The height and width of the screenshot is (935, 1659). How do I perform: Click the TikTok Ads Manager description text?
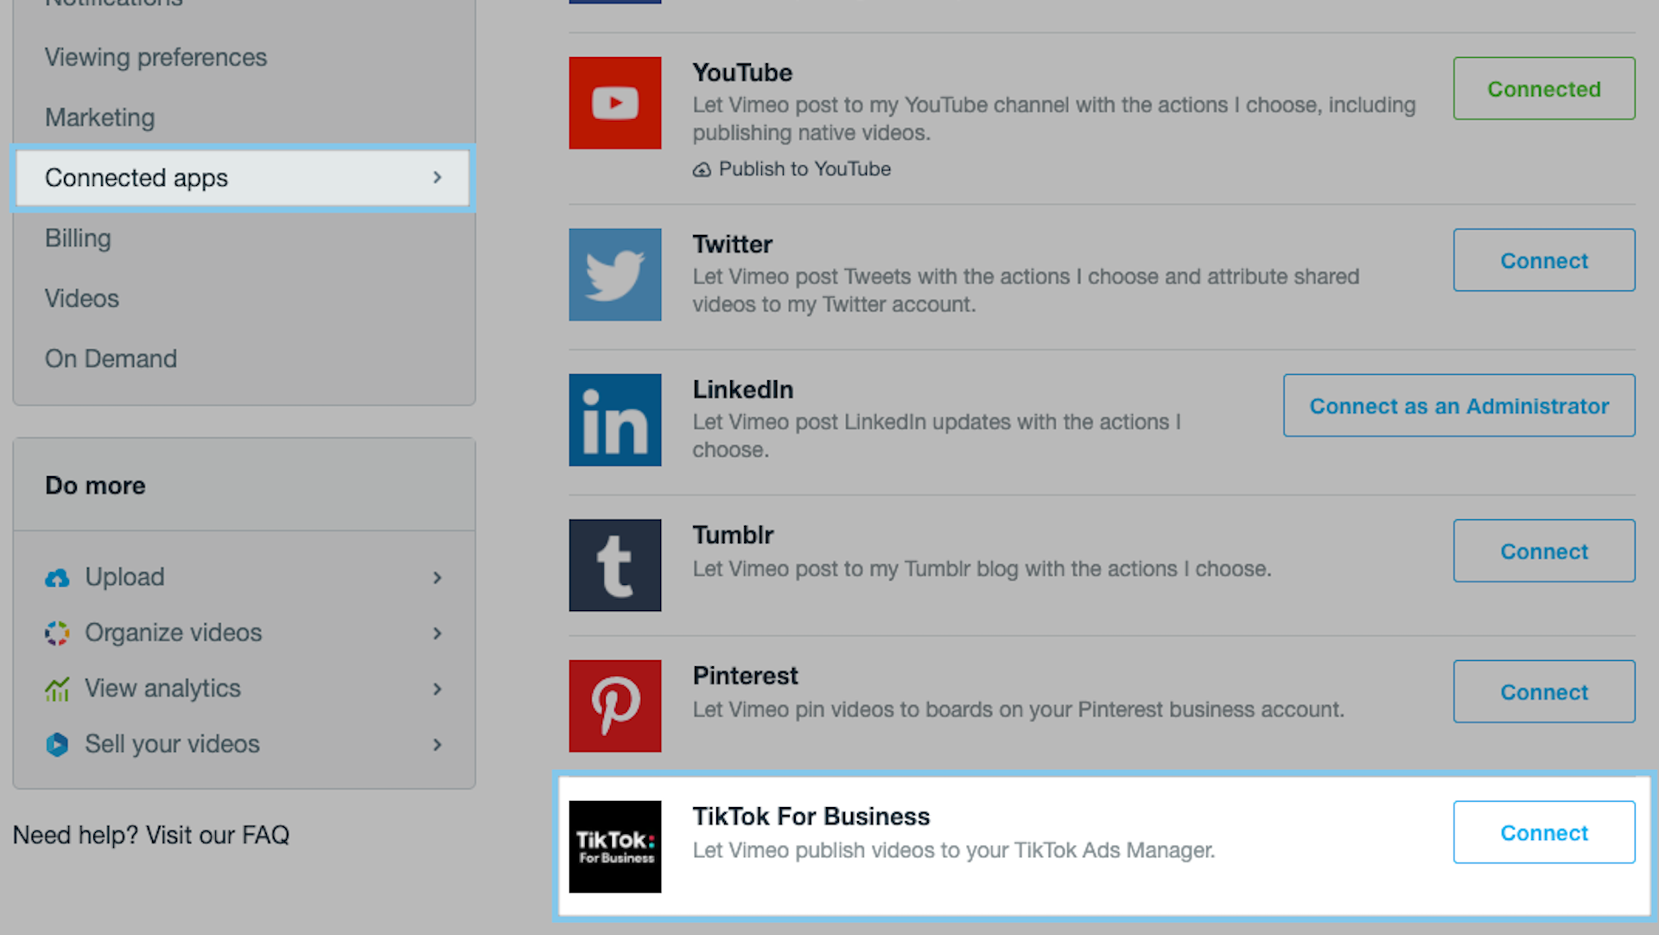click(x=954, y=850)
